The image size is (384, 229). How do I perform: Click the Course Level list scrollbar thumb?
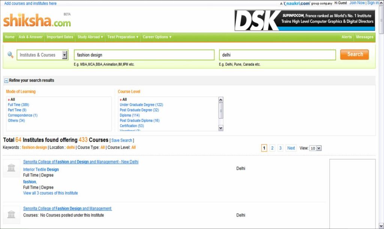(x=220, y=111)
